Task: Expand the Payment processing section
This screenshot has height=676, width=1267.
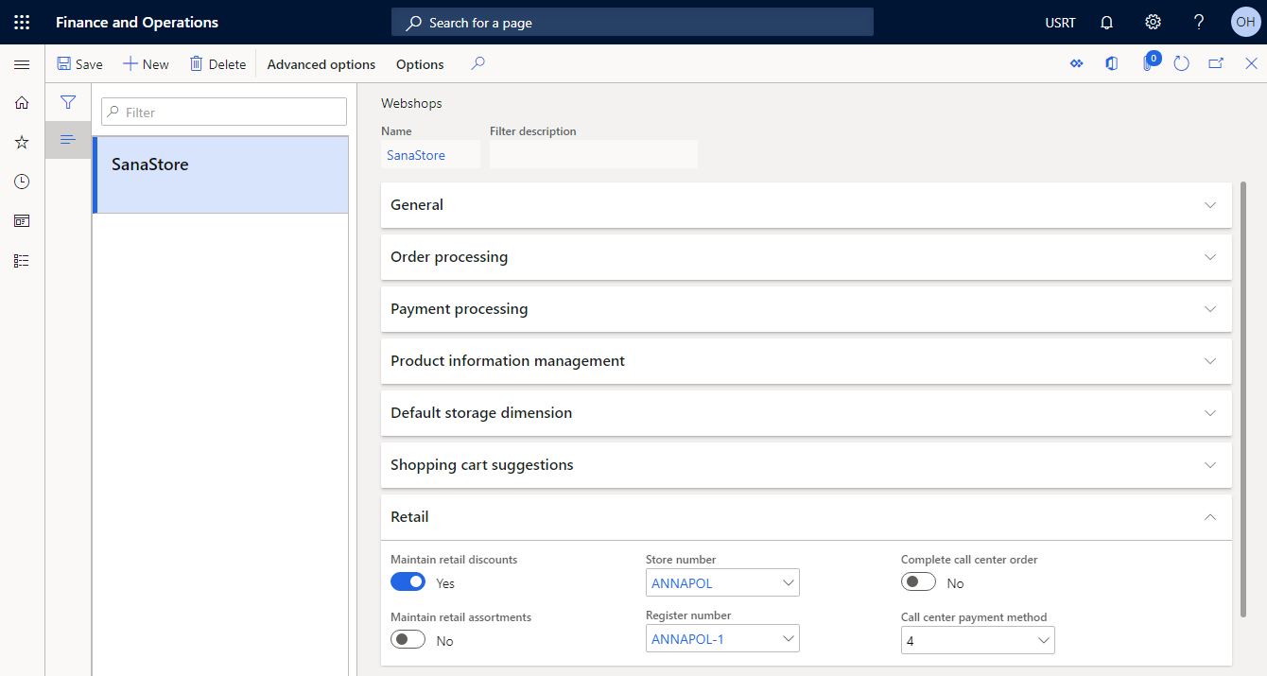Action: 807,309
